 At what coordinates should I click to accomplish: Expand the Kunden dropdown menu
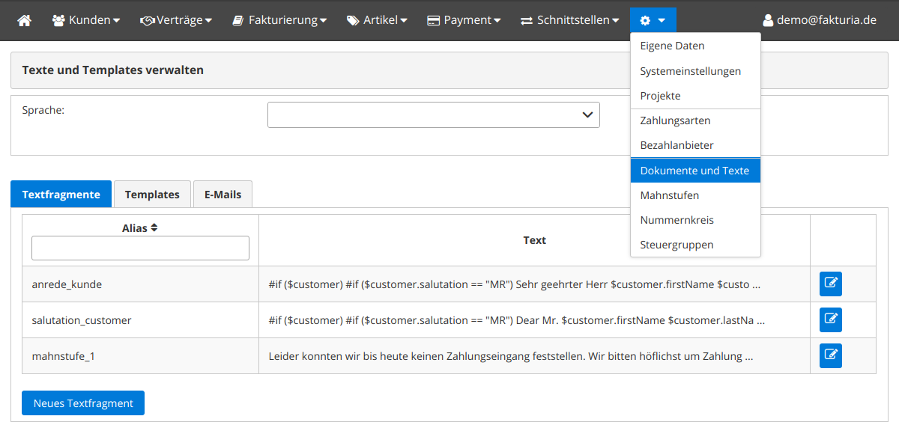(x=86, y=20)
